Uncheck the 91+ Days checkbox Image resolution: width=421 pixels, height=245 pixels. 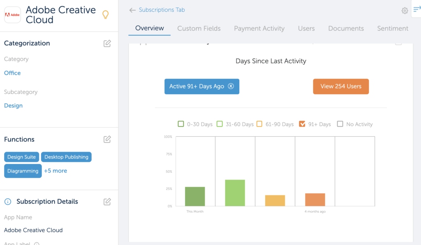(302, 124)
